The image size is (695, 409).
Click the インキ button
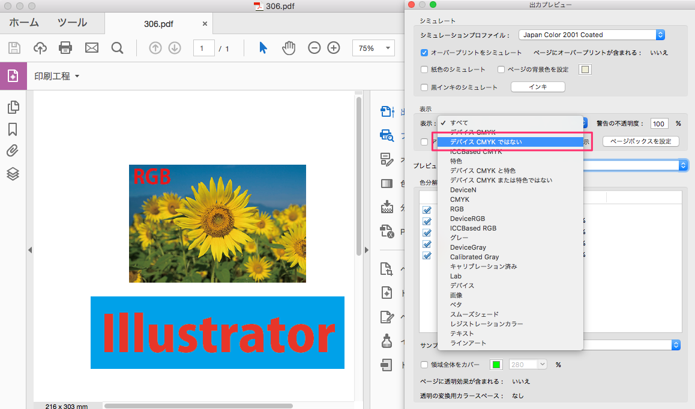coord(538,87)
